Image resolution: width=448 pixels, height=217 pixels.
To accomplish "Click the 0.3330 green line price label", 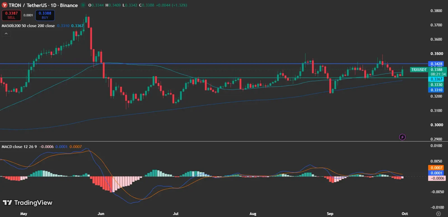I will pyautogui.click(x=436, y=85).
